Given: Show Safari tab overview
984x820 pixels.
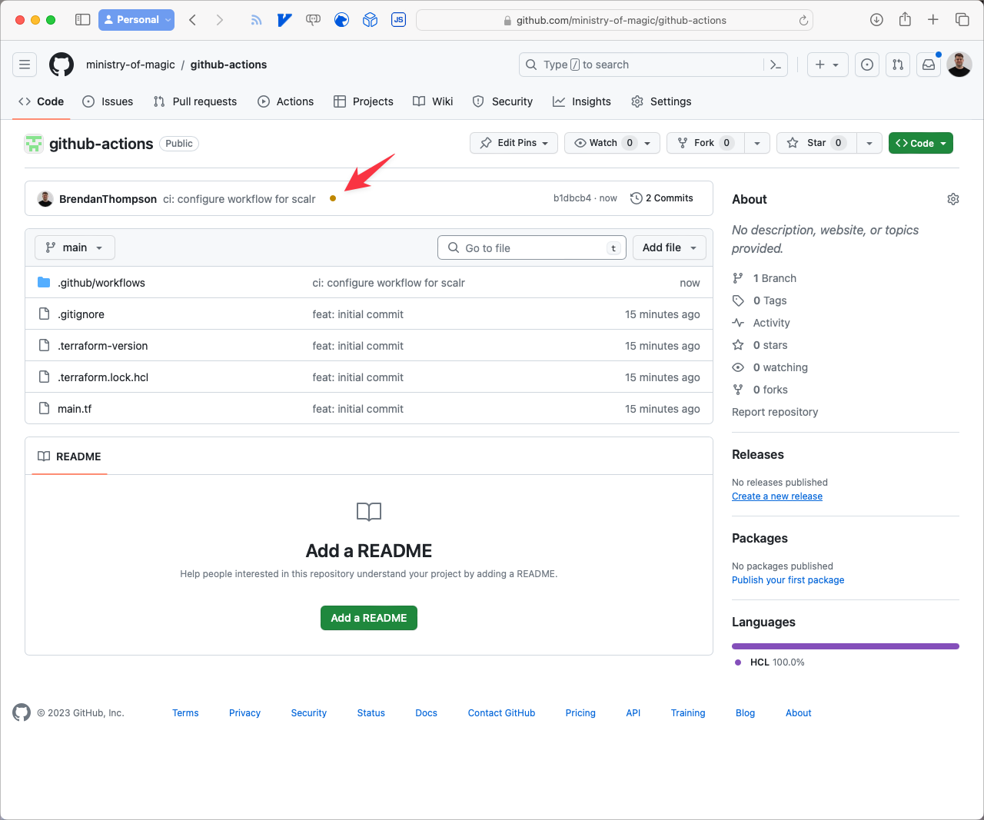Looking at the screenshot, I should tap(962, 20).
